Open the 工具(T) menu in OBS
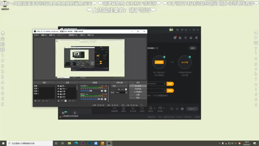This screenshot has width=259, height=146. click(83, 35)
